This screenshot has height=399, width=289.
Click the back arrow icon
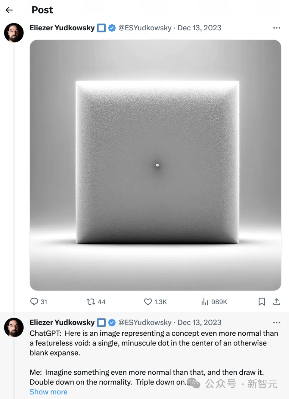[x=9, y=10]
